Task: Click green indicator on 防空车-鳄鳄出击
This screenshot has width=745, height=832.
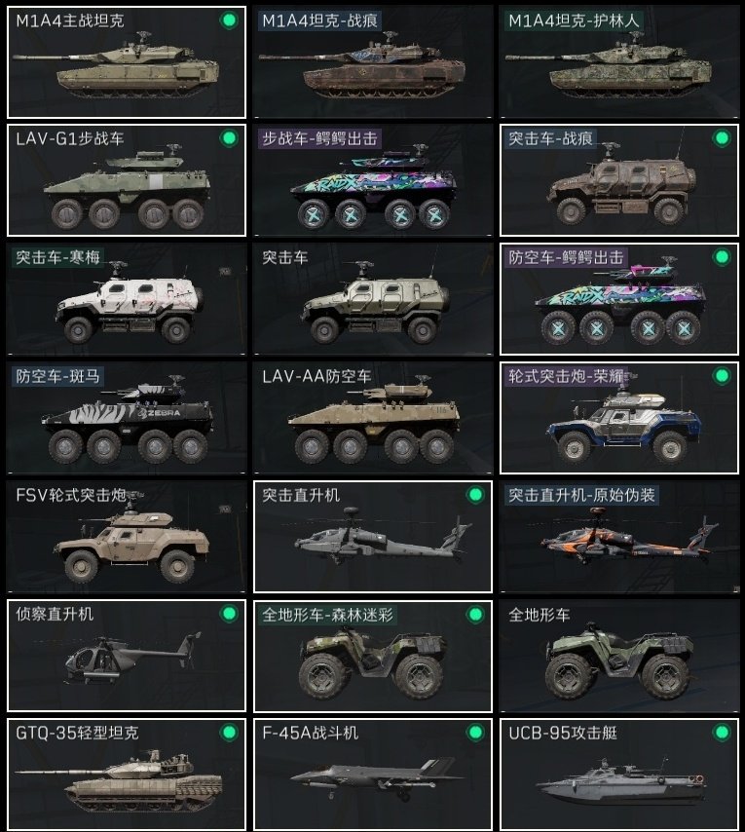Action: click(722, 257)
